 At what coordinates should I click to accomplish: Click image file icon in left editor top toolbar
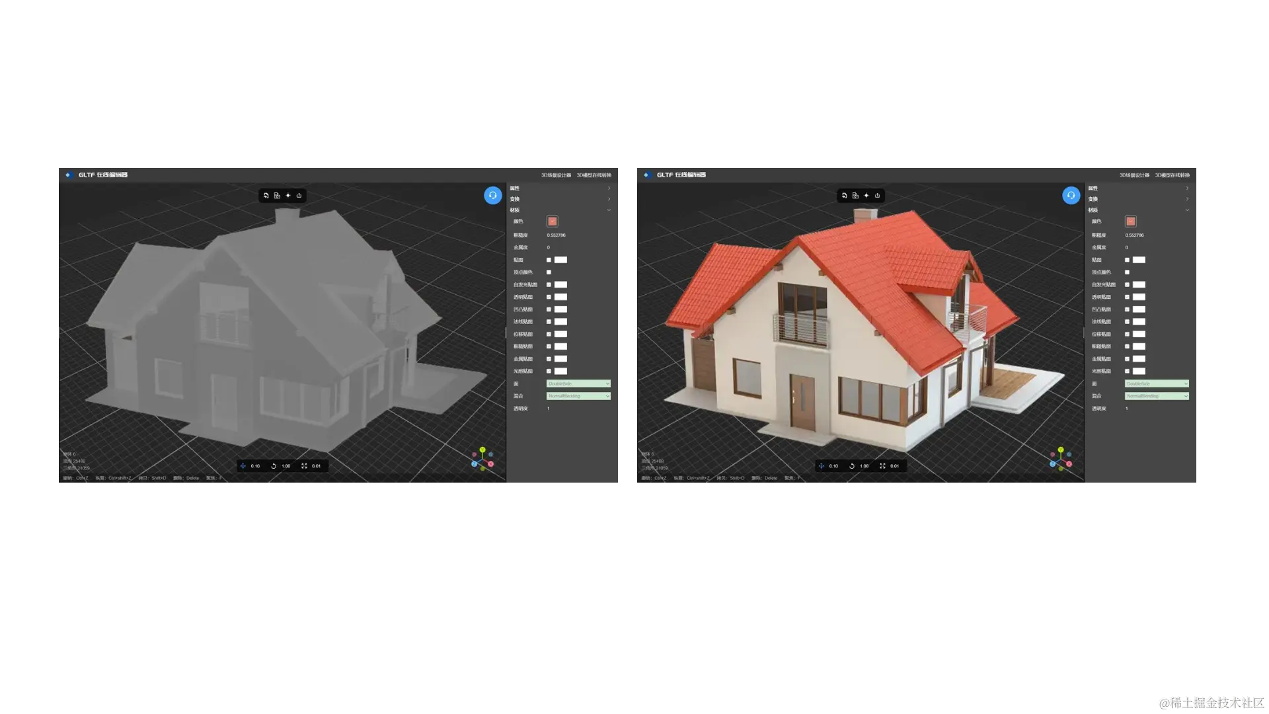[277, 196]
